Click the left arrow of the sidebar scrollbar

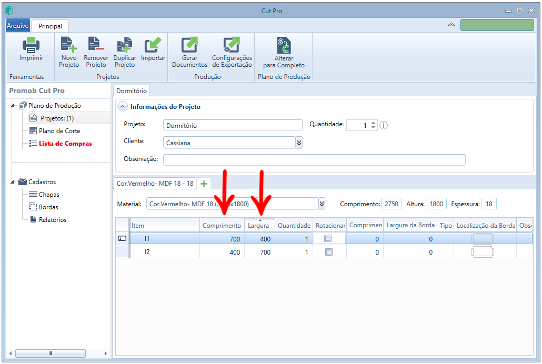(x=11, y=353)
